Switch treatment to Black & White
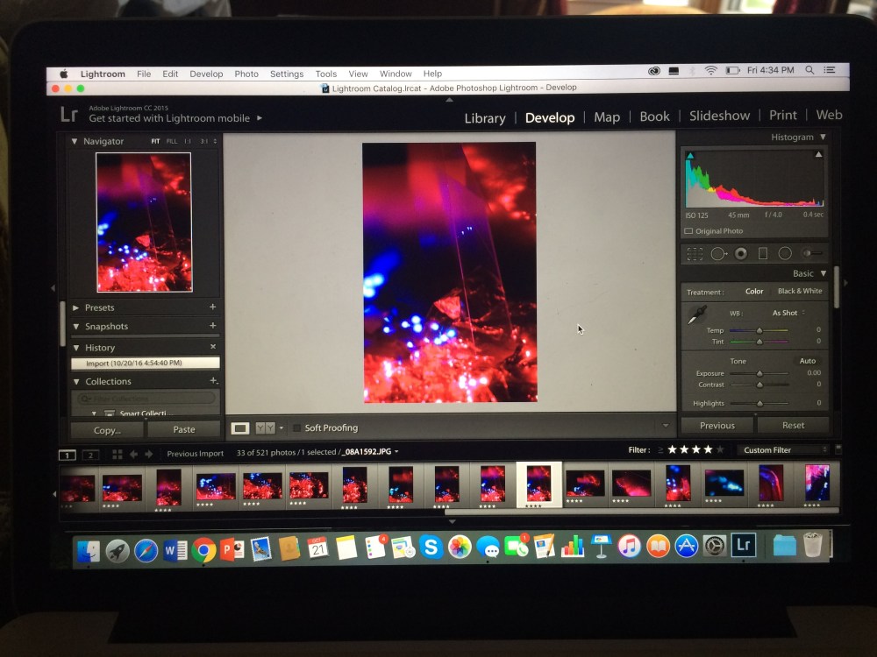 [x=800, y=292]
